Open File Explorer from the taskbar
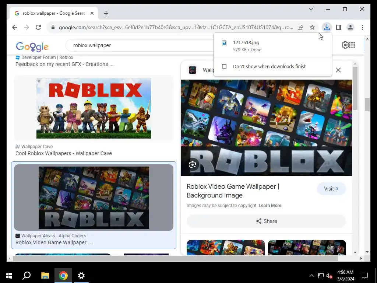The width and height of the screenshot is (377, 283). click(45, 276)
